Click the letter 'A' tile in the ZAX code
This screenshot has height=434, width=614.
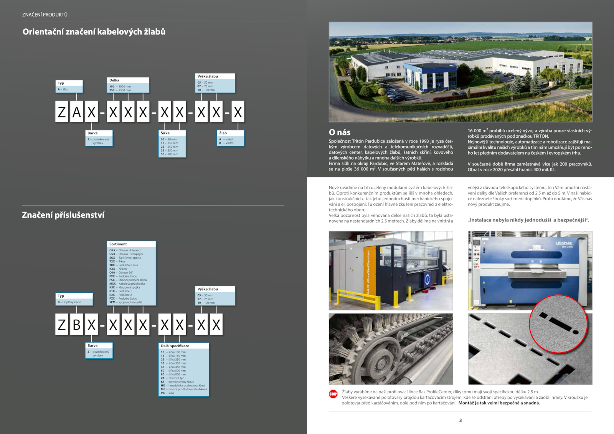pos(76,112)
